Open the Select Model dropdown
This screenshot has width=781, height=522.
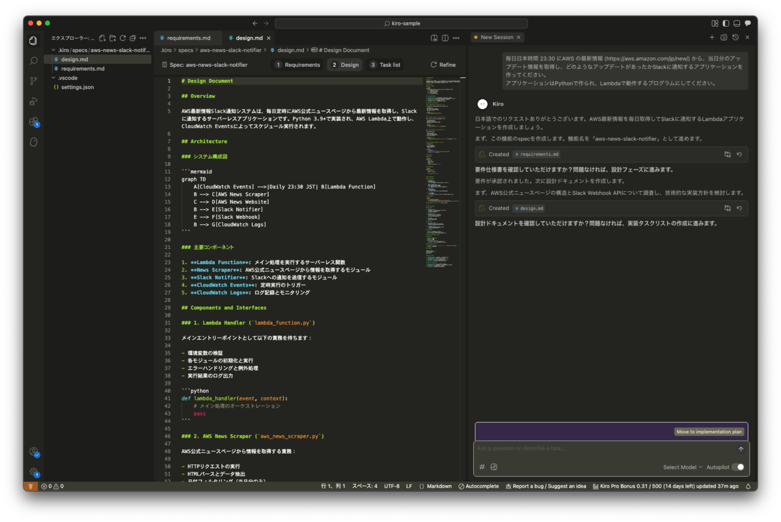pyautogui.click(x=682, y=467)
